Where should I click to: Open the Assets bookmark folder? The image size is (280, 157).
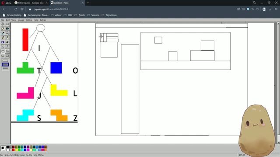click(x=80, y=15)
